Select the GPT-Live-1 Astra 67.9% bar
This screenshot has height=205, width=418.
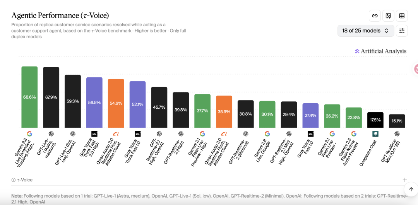[x=51, y=97]
